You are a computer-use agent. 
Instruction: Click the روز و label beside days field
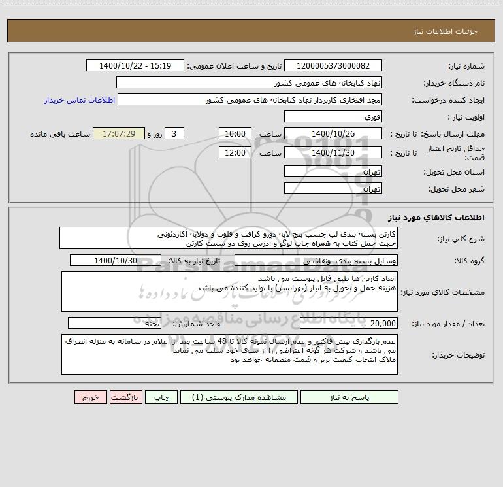[x=155, y=134]
